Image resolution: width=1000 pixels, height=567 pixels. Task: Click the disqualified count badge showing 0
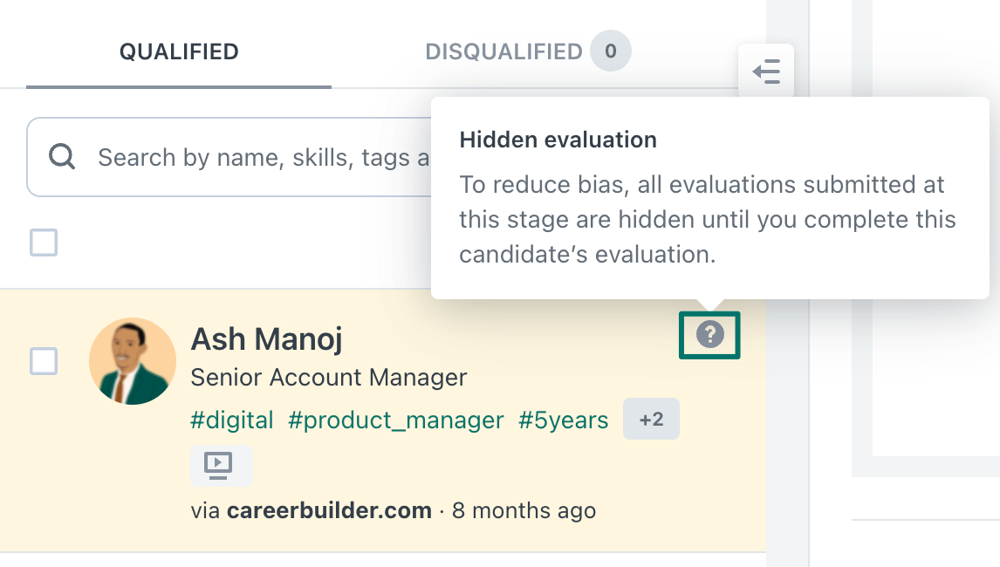tap(610, 51)
